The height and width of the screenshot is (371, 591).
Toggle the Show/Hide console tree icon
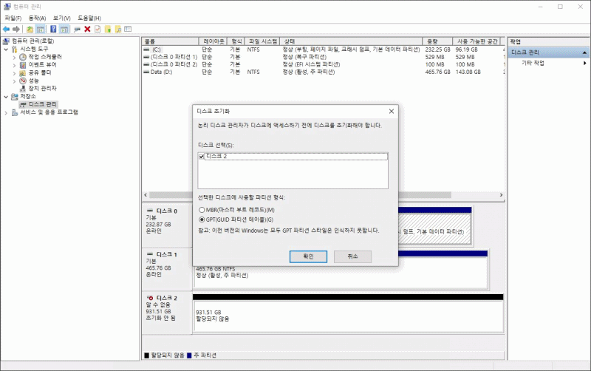pos(41,29)
